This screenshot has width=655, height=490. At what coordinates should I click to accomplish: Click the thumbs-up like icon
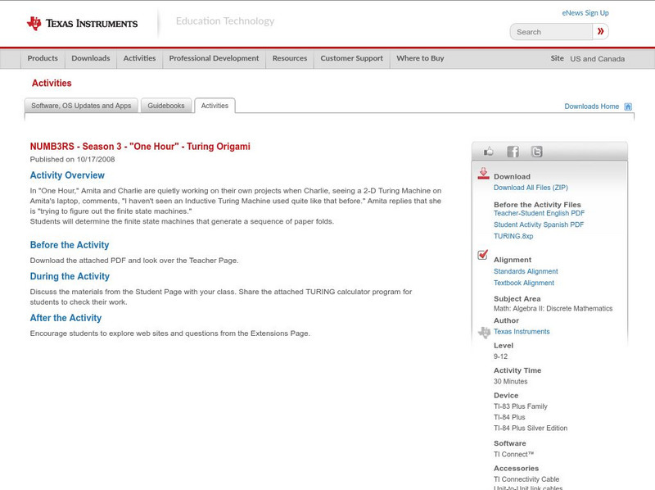488,152
